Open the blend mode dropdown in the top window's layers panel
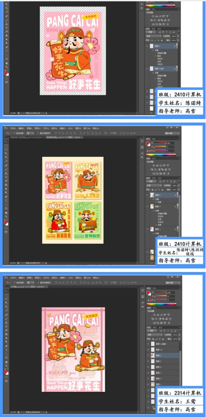 point(153,36)
